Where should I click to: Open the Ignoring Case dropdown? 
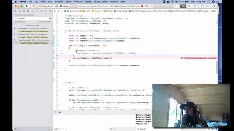point(45,22)
